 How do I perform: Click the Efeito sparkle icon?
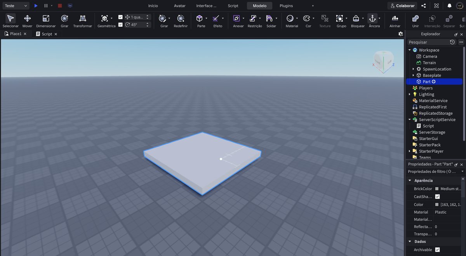click(x=216, y=18)
